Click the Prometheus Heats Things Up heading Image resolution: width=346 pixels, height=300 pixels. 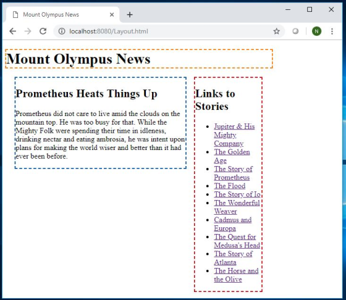click(86, 94)
